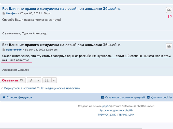Screen dimensions: 173x129
Task: Open the phpBB link in footer
Action: coord(106,106)
